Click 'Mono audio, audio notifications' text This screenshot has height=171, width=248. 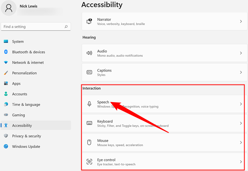tap(120, 56)
